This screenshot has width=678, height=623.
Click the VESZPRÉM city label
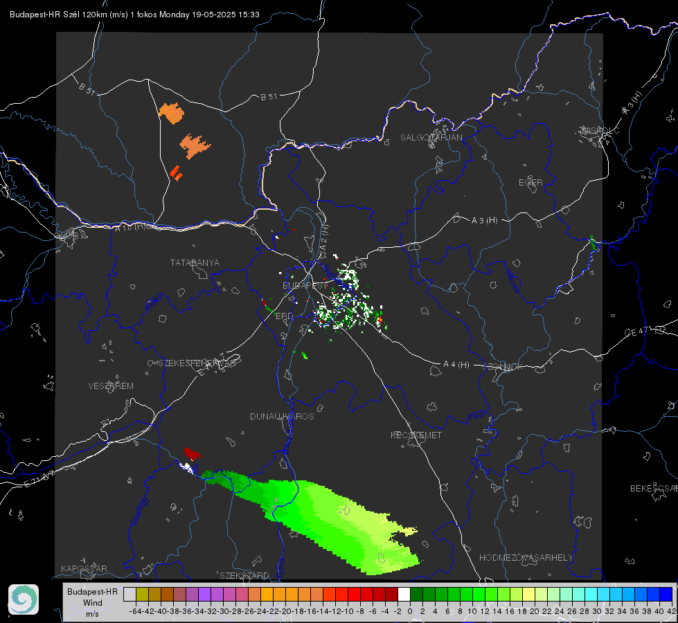[x=111, y=386]
